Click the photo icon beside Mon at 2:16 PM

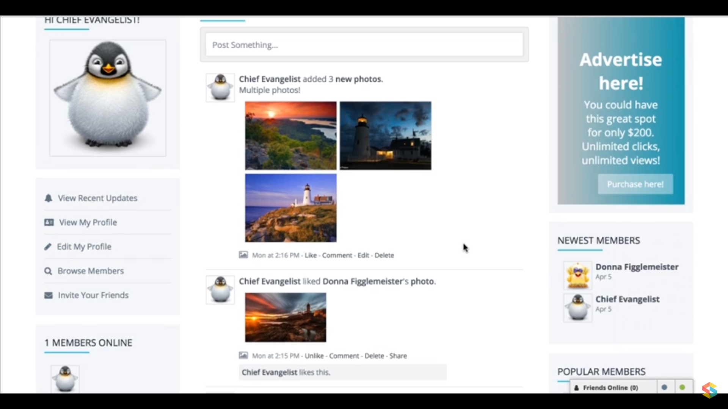pyautogui.click(x=243, y=255)
